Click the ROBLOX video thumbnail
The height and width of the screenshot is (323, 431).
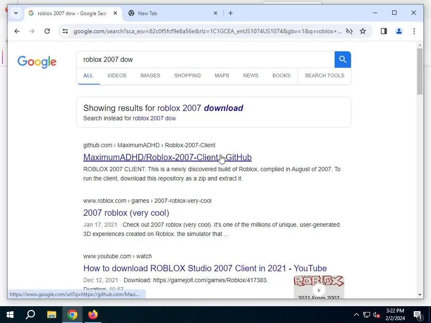coord(319,287)
